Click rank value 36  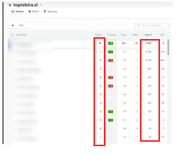pyautogui.click(x=100, y=43)
